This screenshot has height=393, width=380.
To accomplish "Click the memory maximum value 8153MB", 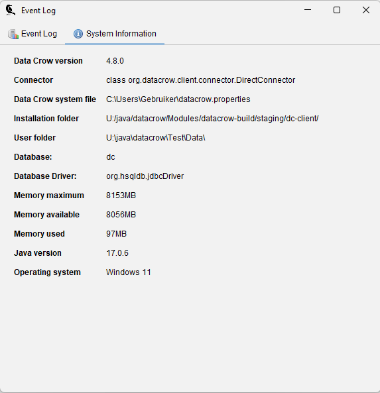I will (121, 196).
